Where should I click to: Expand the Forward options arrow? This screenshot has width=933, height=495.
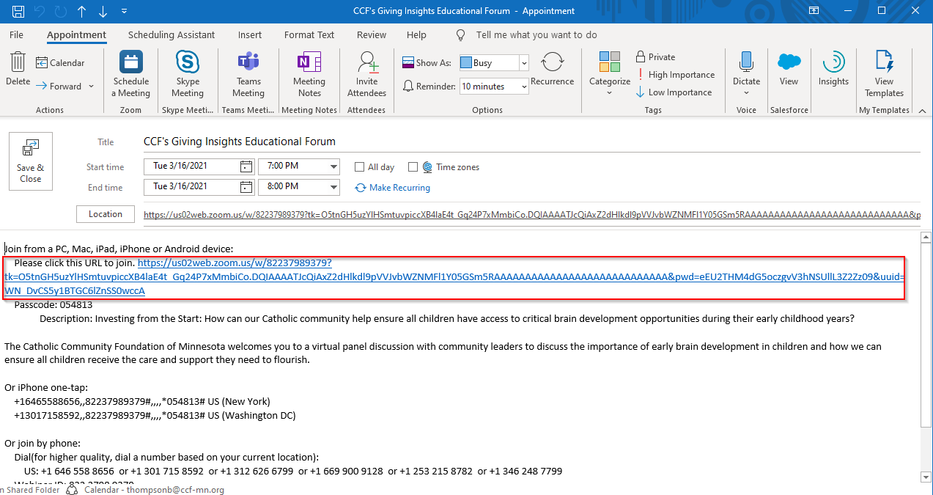click(92, 86)
